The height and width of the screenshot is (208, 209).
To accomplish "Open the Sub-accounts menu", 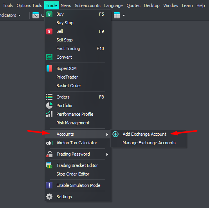I will tap(88, 5).
